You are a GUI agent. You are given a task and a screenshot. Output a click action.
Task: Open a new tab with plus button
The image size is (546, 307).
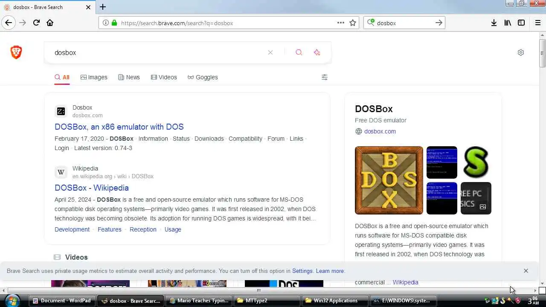pos(103,7)
